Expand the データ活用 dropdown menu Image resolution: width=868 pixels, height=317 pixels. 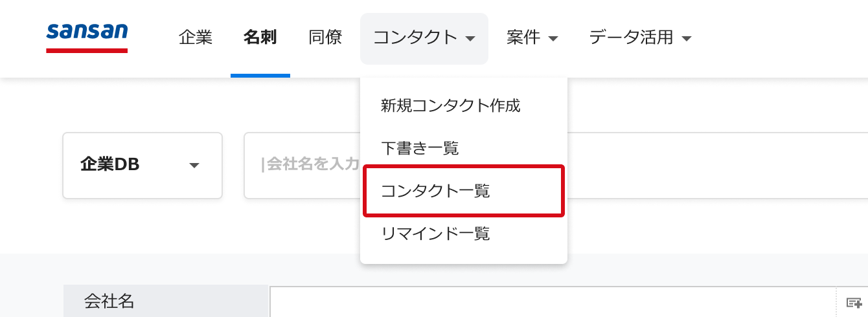click(x=640, y=38)
